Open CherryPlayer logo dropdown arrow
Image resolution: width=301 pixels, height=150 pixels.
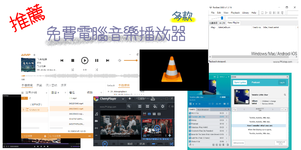click(123, 99)
